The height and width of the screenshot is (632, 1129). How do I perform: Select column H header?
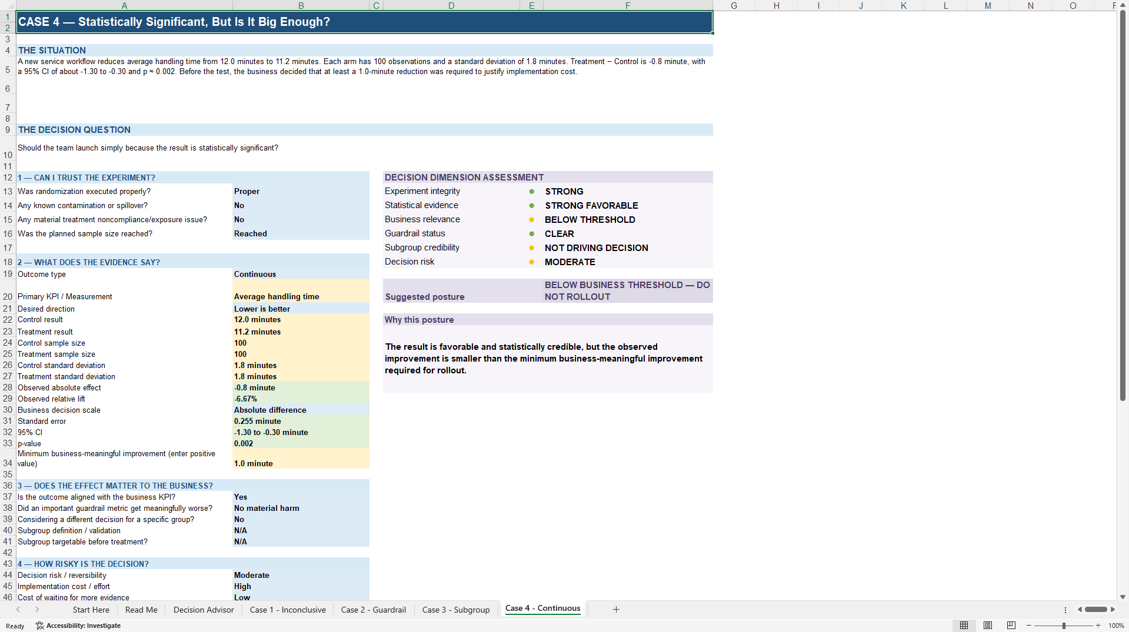tap(777, 5)
